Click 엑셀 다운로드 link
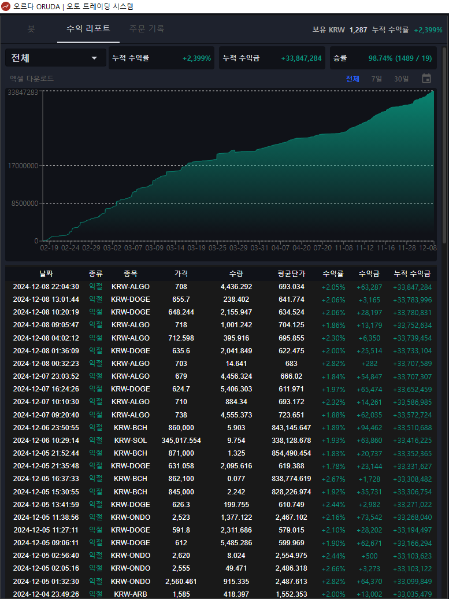 click(32, 79)
